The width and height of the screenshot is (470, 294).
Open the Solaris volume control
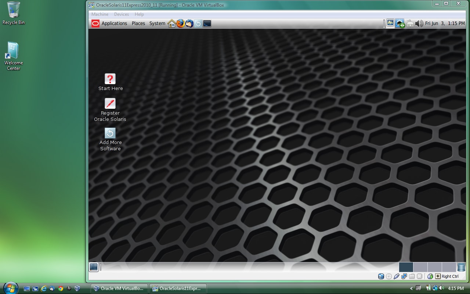pyautogui.click(x=419, y=24)
